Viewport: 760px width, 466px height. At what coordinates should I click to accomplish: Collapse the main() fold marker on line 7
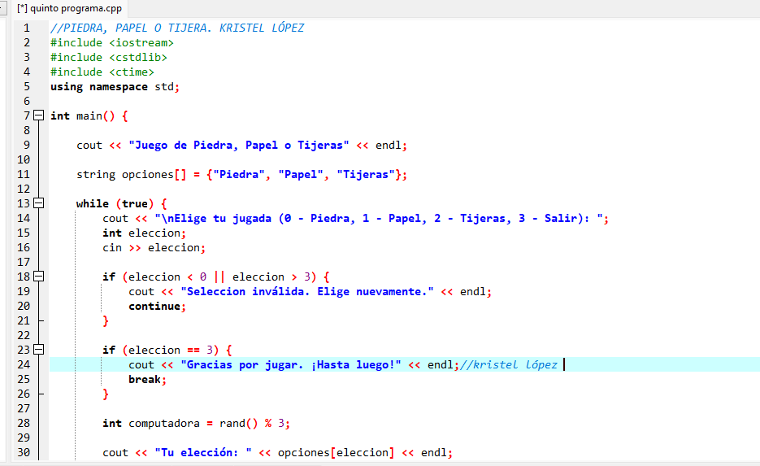(39, 115)
